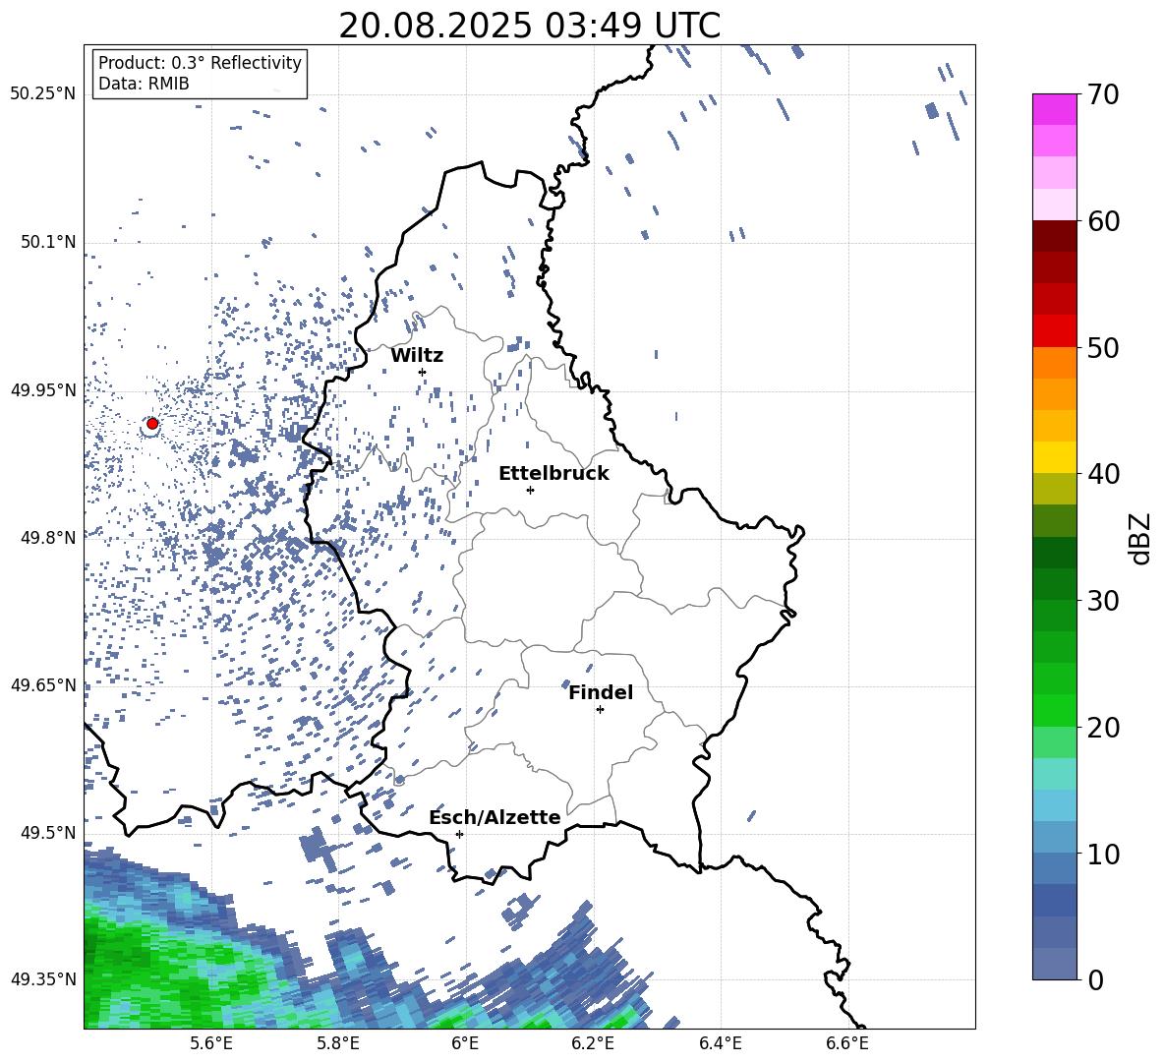Click the 5.6°E longitude label

click(211, 1043)
